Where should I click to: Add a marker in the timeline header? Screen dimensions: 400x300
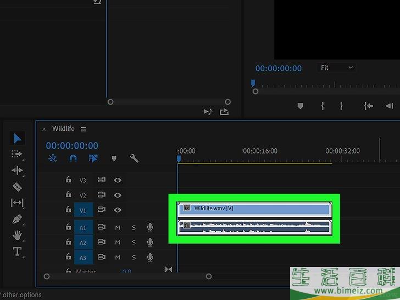[114, 159]
